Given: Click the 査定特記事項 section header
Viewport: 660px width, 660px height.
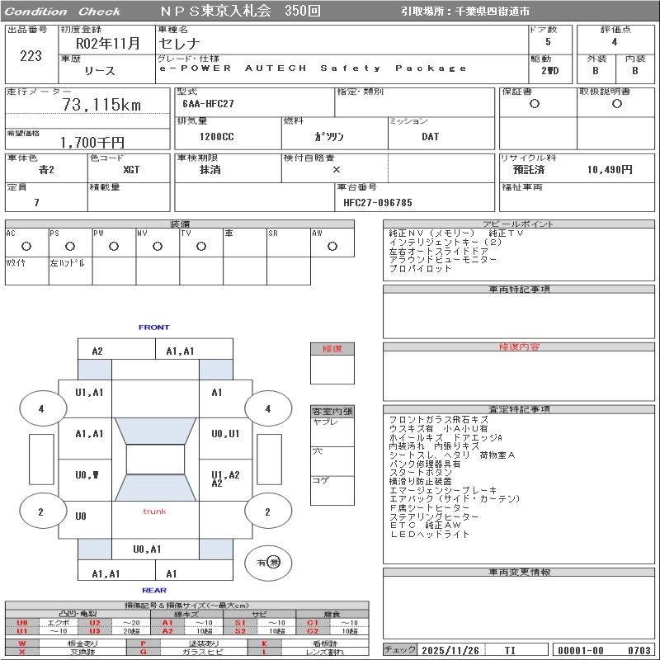Looking at the screenshot, I should coord(519,409).
